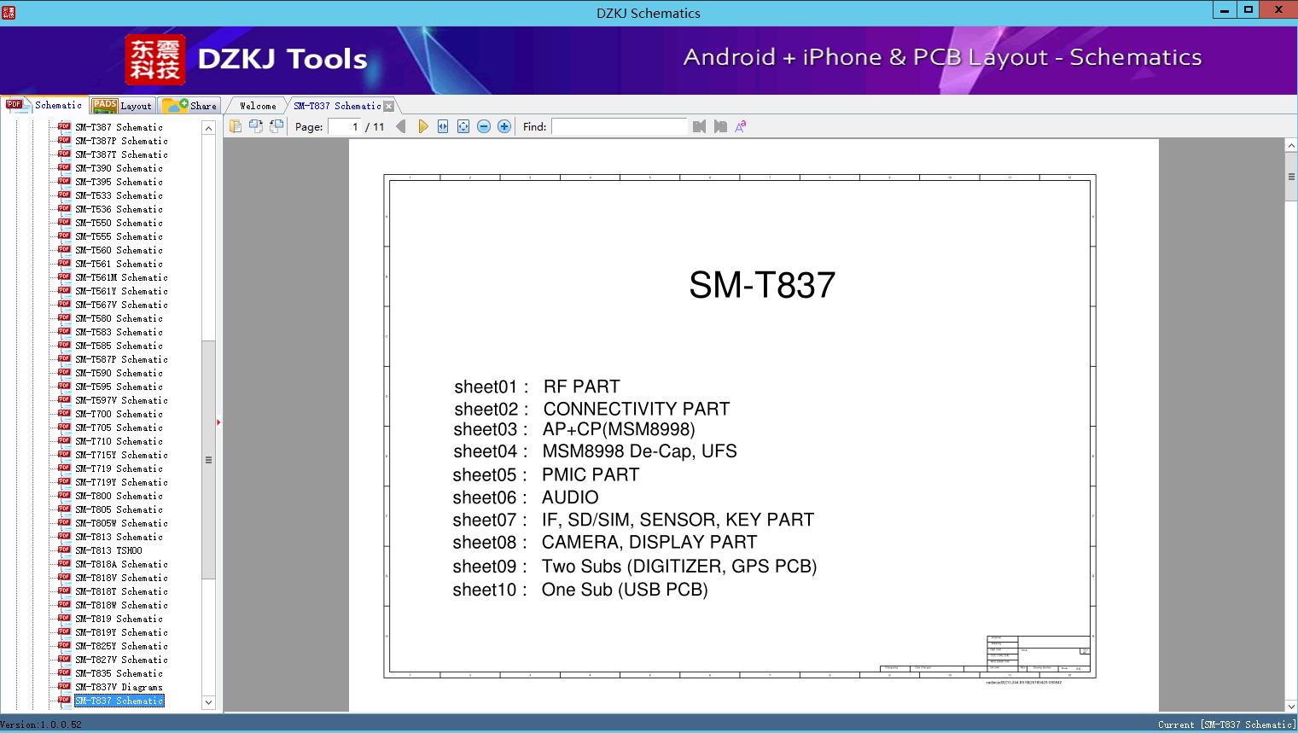Click the fit width icon
This screenshot has height=733, width=1298.
tap(443, 126)
